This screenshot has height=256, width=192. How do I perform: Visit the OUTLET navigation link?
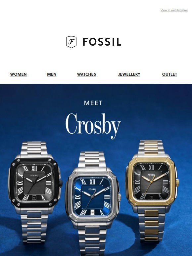(169, 74)
